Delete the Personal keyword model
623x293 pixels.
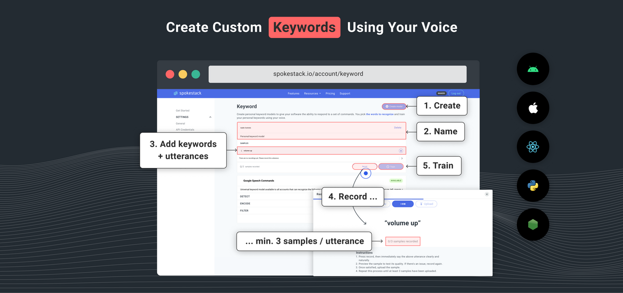coord(398,128)
